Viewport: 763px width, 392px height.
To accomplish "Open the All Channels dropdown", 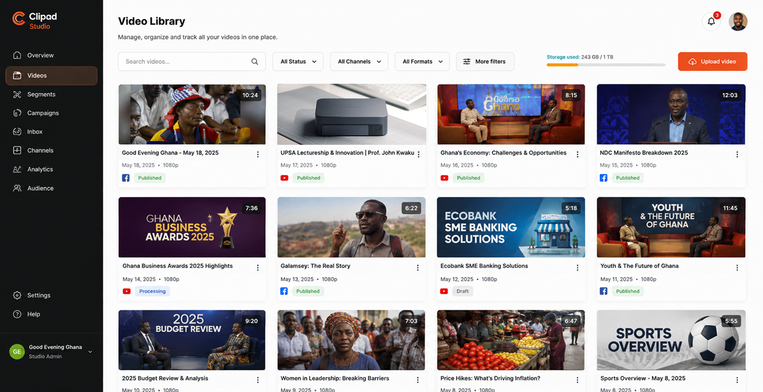I will coord(359,61).
